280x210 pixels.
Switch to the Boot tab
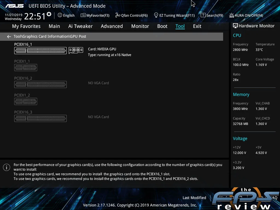coord(162,26)
